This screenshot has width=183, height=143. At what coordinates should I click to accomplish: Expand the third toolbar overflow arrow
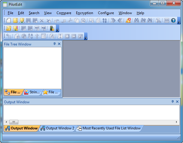tap(86, 38)
